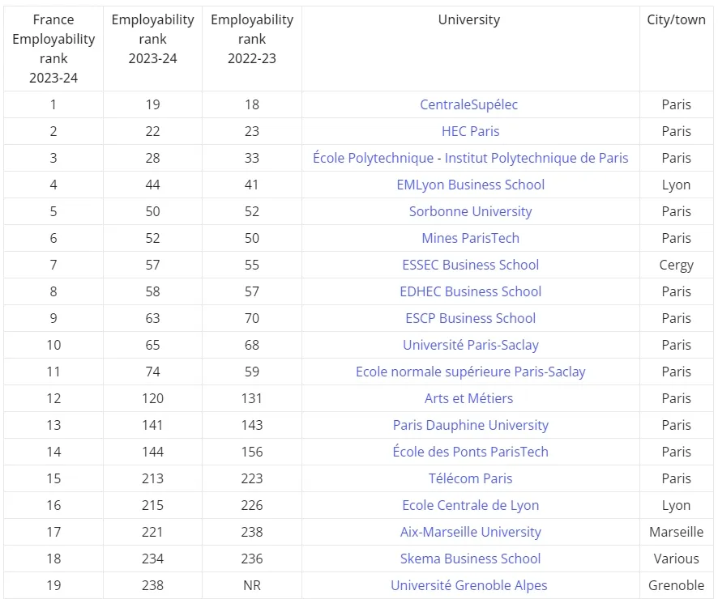This screenshot has width=718, height=599.
Task: Click the Skema Business School link
Action: [x=470, y=559]
